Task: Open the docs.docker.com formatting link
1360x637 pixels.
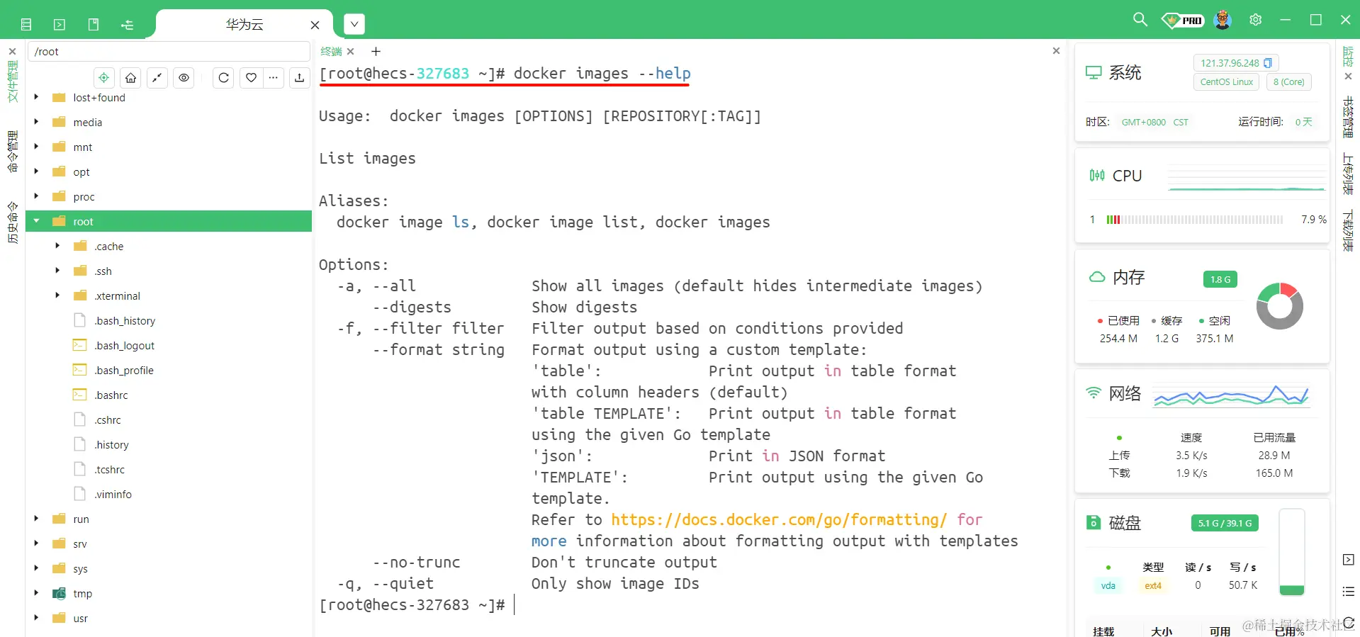Action: click(779, 520)
